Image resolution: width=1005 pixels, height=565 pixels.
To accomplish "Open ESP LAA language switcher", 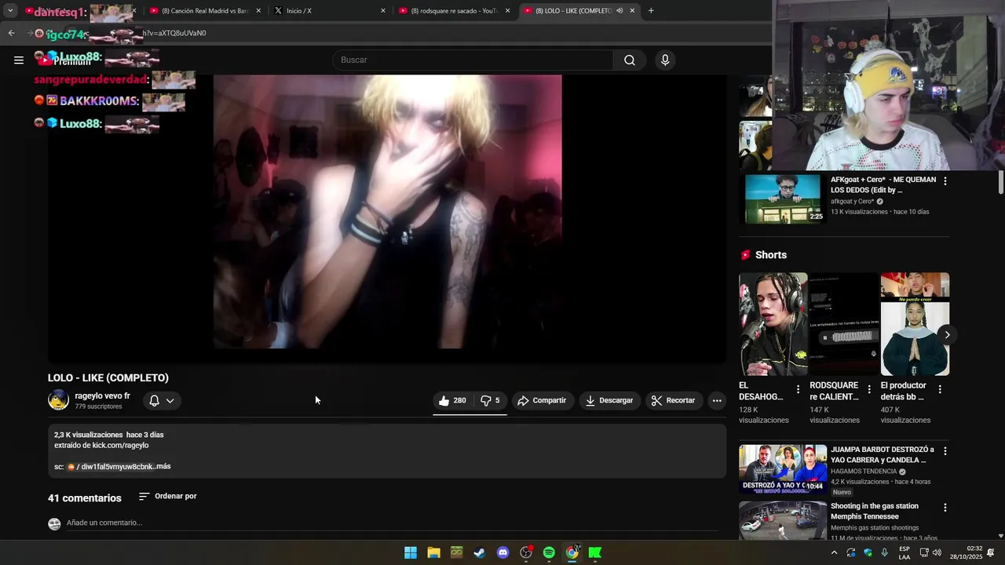I will [x=904, y=552].
